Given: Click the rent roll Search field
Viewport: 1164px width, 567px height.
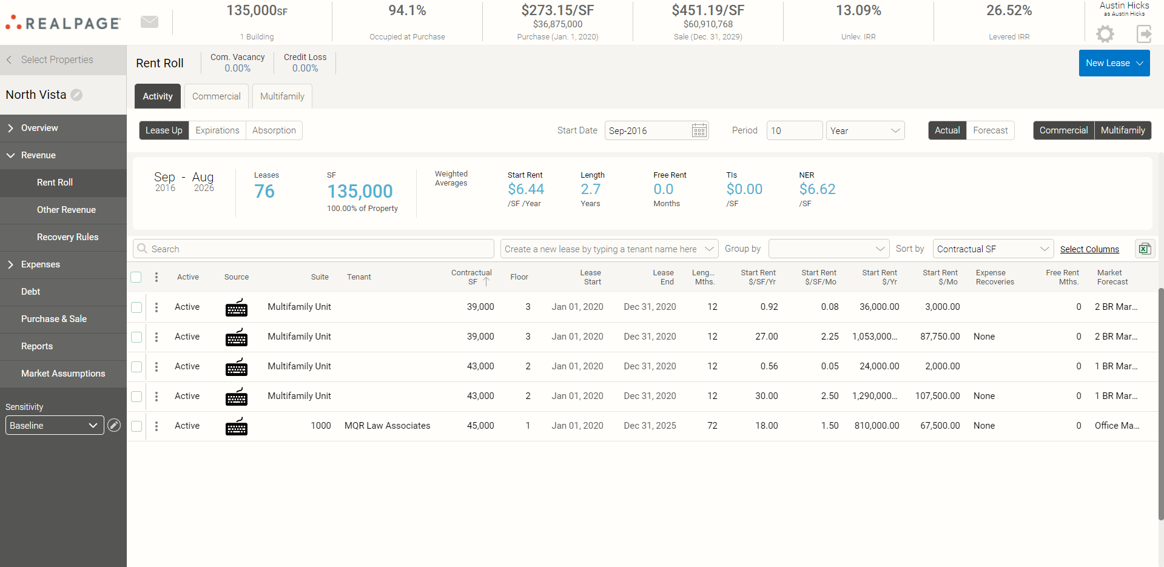Looking at the screenshot, I should [x=314, y=249].
